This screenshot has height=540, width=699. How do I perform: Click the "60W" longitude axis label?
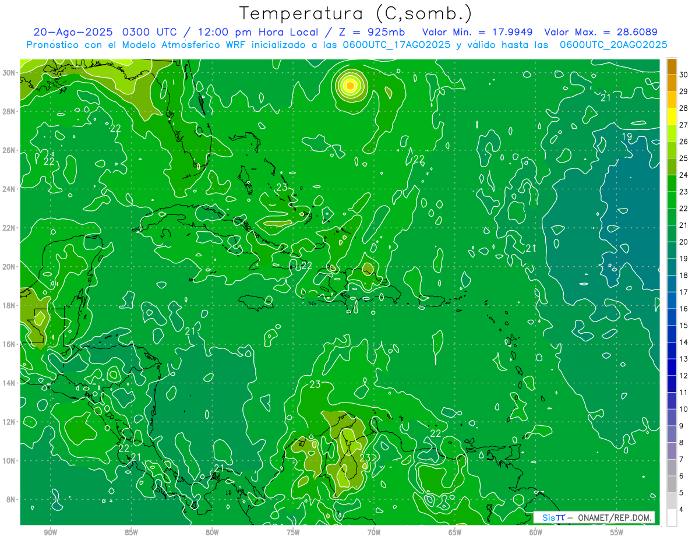(536, 532)
